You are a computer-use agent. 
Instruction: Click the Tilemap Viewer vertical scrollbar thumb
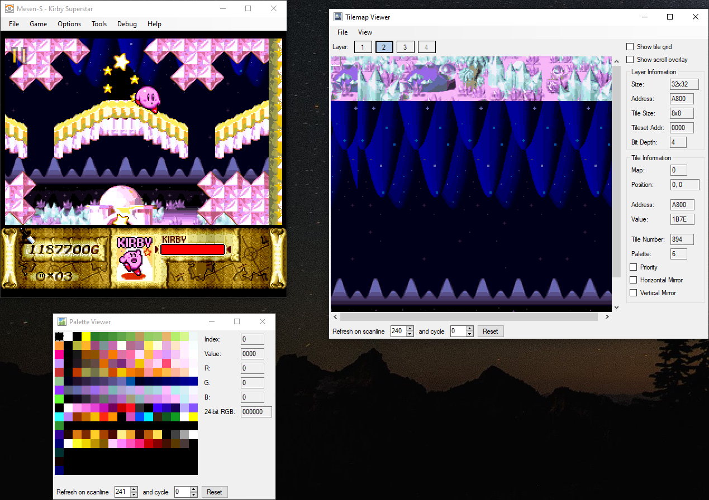616,172
